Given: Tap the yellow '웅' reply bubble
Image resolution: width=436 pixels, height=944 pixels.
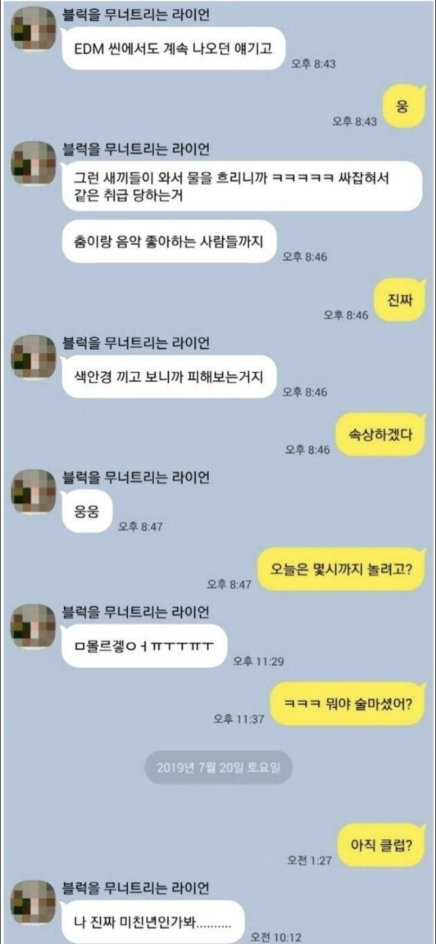Looking at the screenshot, I should pyautogui.click(x=403, y=106).
